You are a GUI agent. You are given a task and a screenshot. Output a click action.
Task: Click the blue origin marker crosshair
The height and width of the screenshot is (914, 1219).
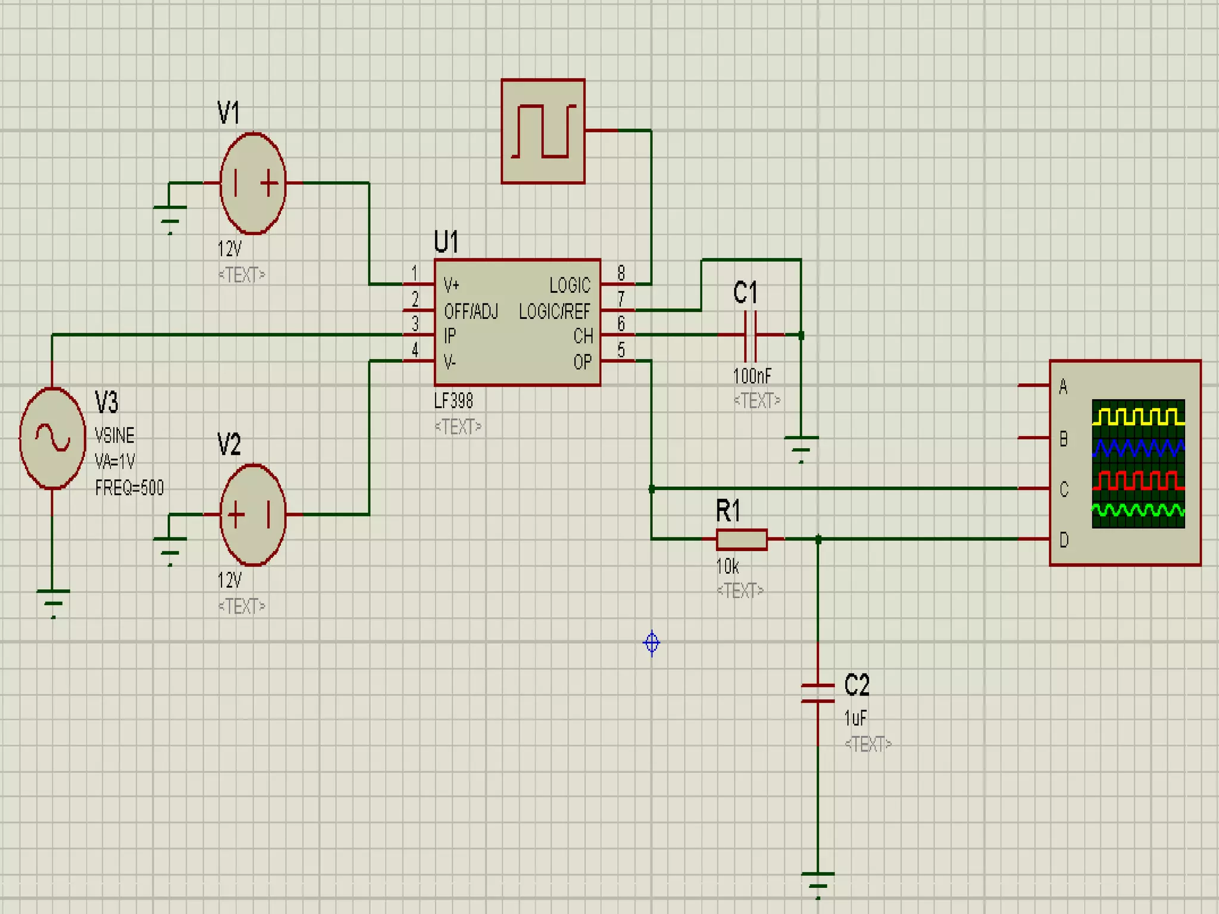(x=652, y=643)
